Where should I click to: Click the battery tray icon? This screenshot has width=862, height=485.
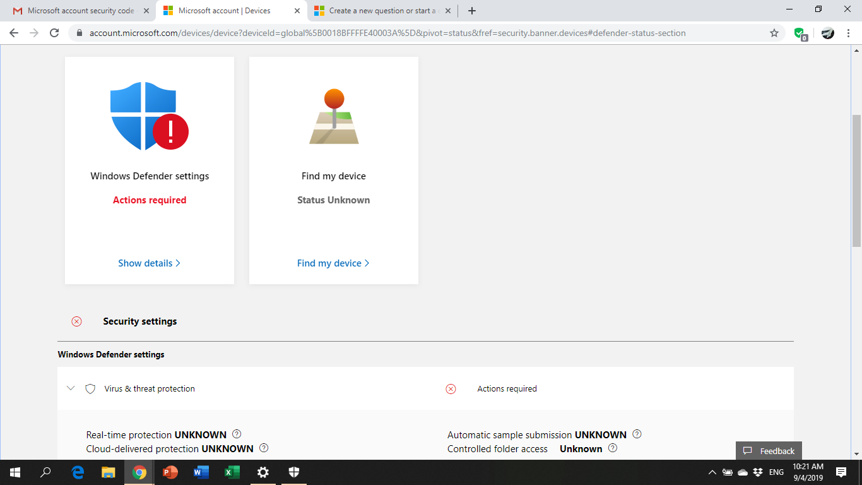(728, 472)
